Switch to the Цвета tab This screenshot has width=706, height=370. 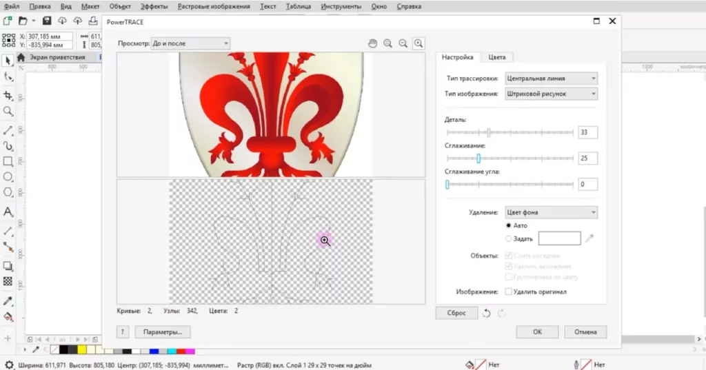(x=496, y=58)
